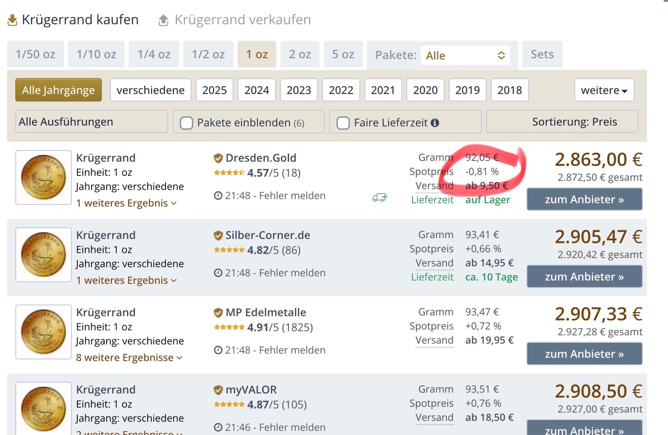Expand the weitere years dropdown
668x435 pixels.
tap(604, 90)
